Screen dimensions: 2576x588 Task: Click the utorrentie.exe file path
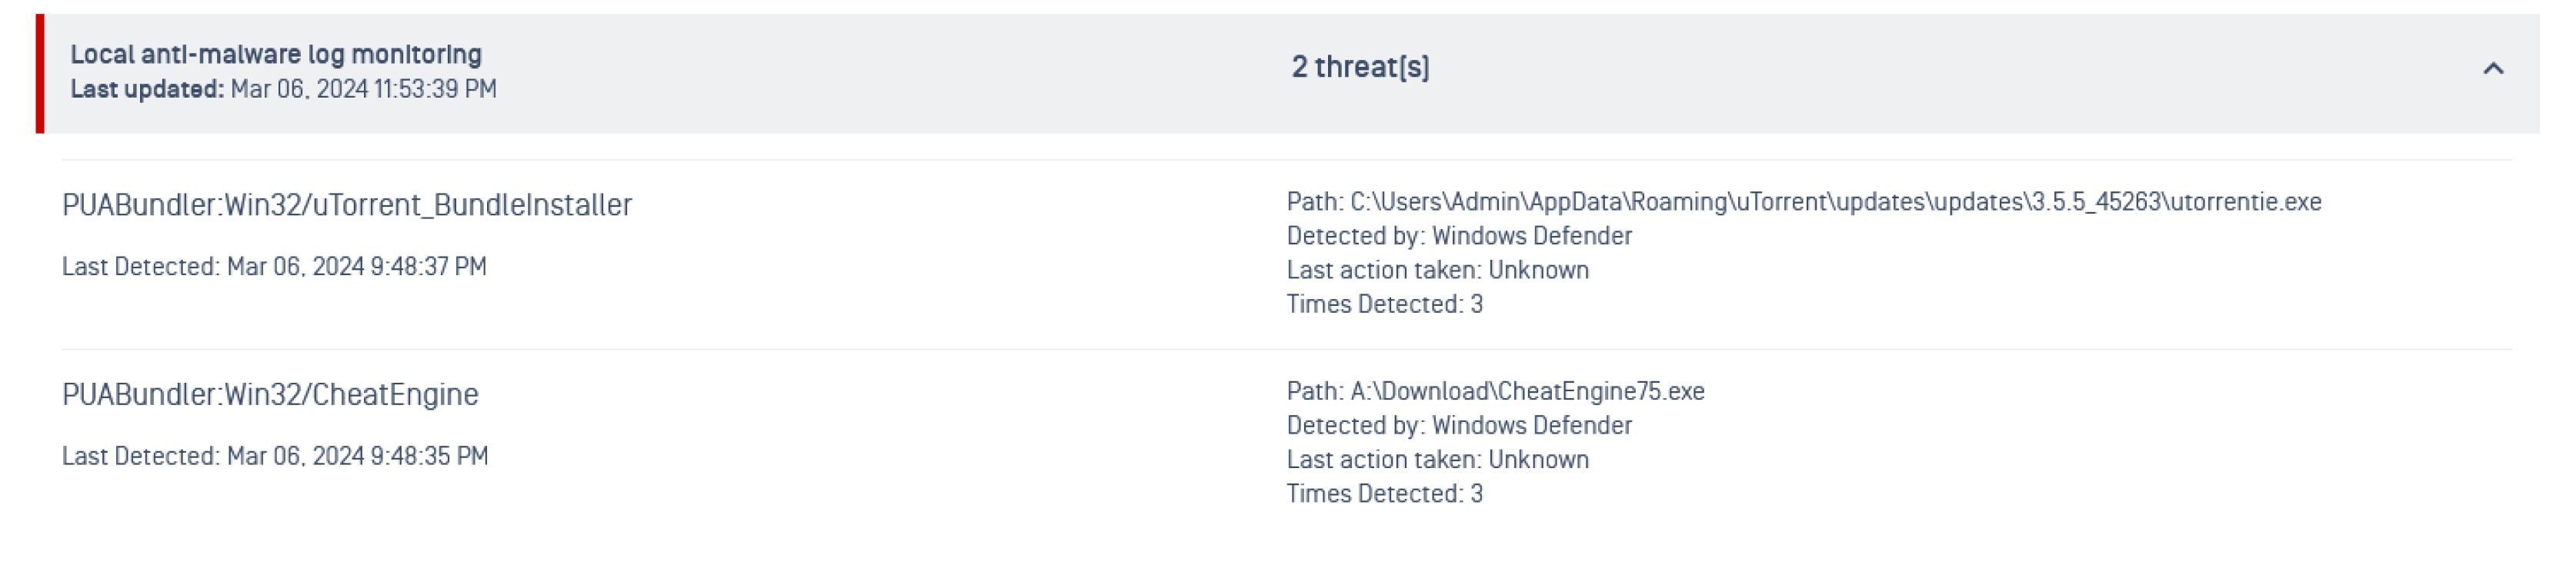coord(1835,201)
